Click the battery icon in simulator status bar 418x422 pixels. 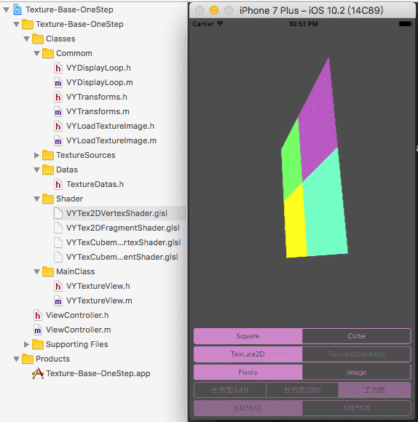click(406, 24)
